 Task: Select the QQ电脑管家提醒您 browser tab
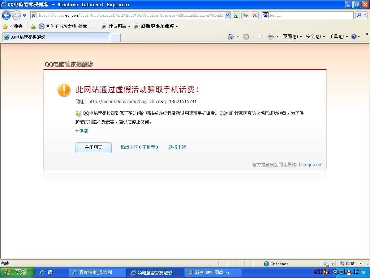click(56, 37)
